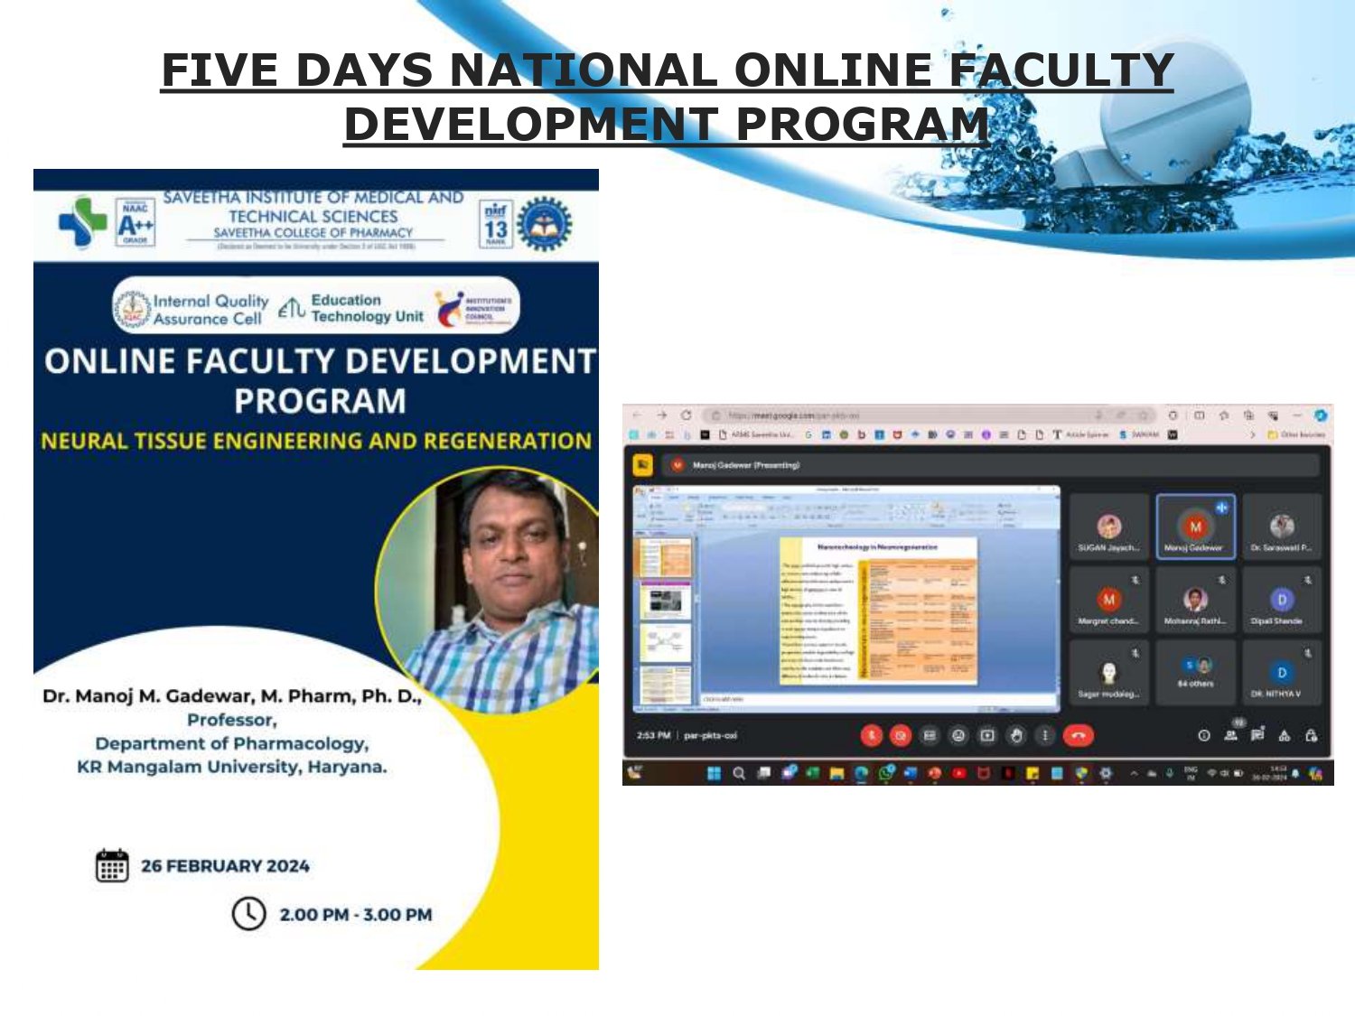Open Excel from the taskbar
This screenshot has height=1016, width=1355.
point(813,773)
